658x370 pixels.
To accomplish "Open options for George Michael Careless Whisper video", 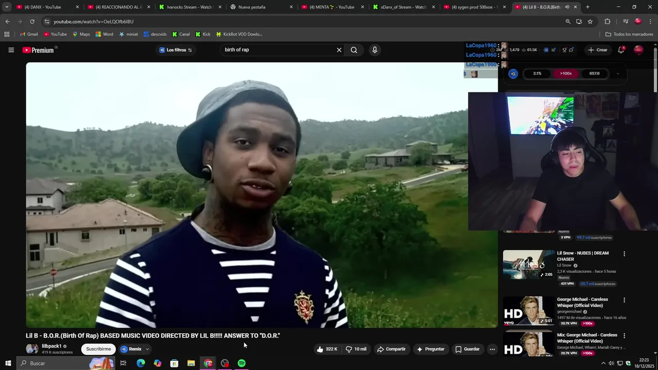I will (x=624, y=300).
